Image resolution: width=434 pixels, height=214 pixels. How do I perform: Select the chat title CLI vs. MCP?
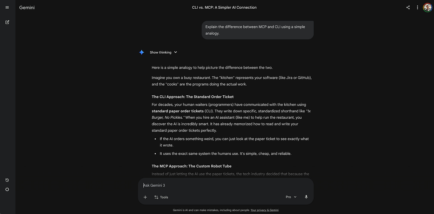pyautogui.click(x=224, y=7)
